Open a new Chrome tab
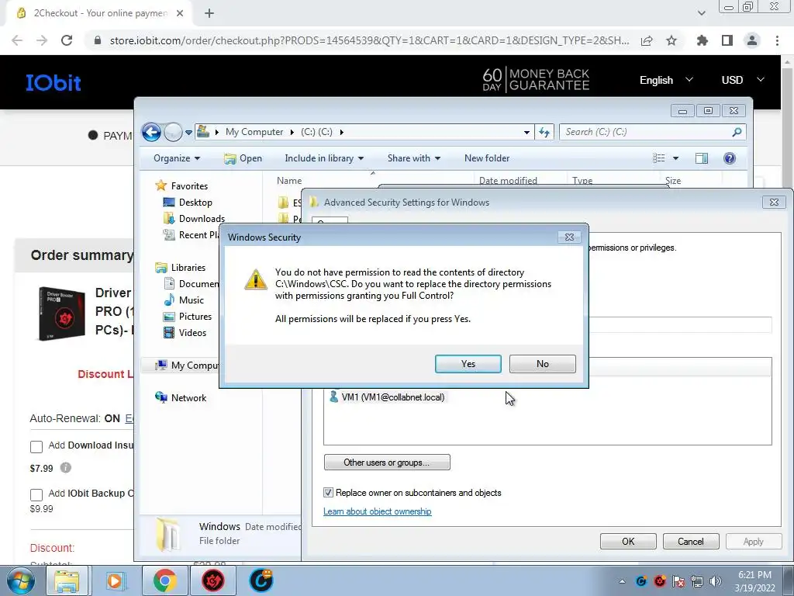The width and height of the screenshot is (794, 596). (x=209, y=13)
